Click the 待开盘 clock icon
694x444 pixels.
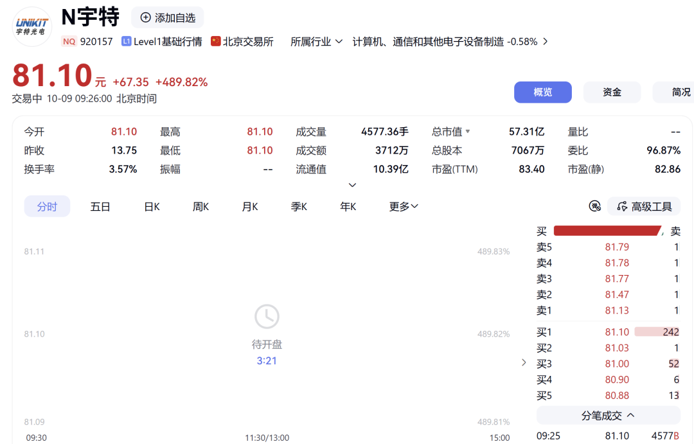[267, 317]
